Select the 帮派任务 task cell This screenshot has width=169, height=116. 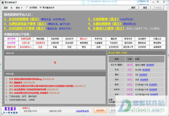point(128,39)
